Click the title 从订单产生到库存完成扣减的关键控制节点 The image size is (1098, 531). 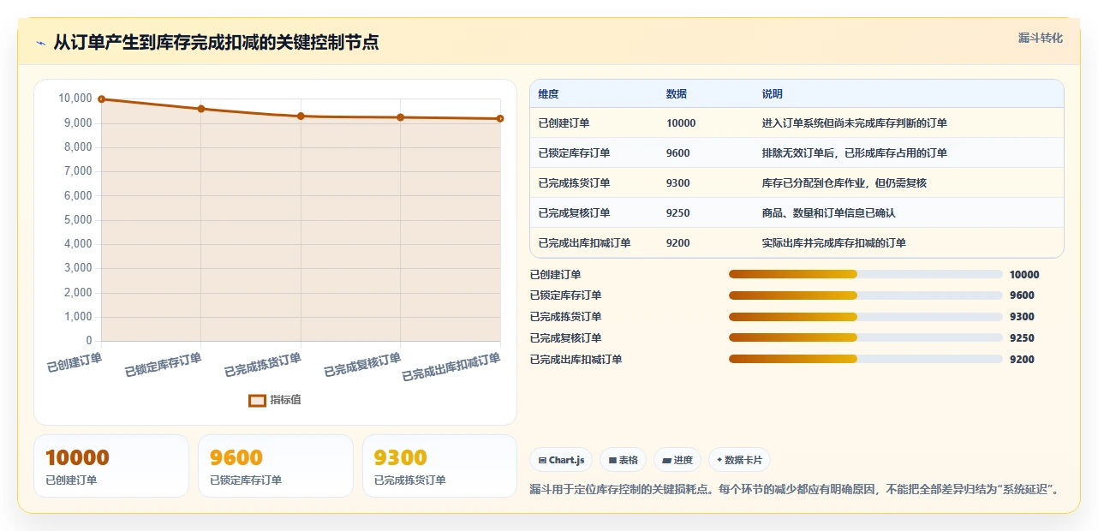[x=216, y=43]
